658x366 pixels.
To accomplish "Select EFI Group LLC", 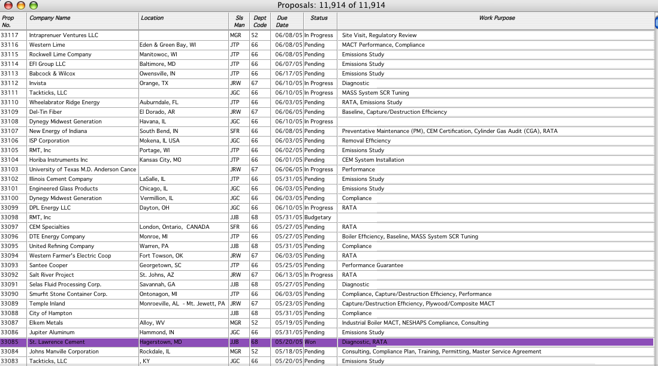I will pyautogui.click(x=47, y=64).
